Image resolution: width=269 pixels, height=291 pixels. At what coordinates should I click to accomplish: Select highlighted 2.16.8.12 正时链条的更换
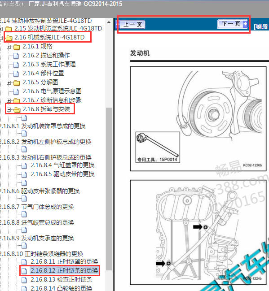point(64,270)
